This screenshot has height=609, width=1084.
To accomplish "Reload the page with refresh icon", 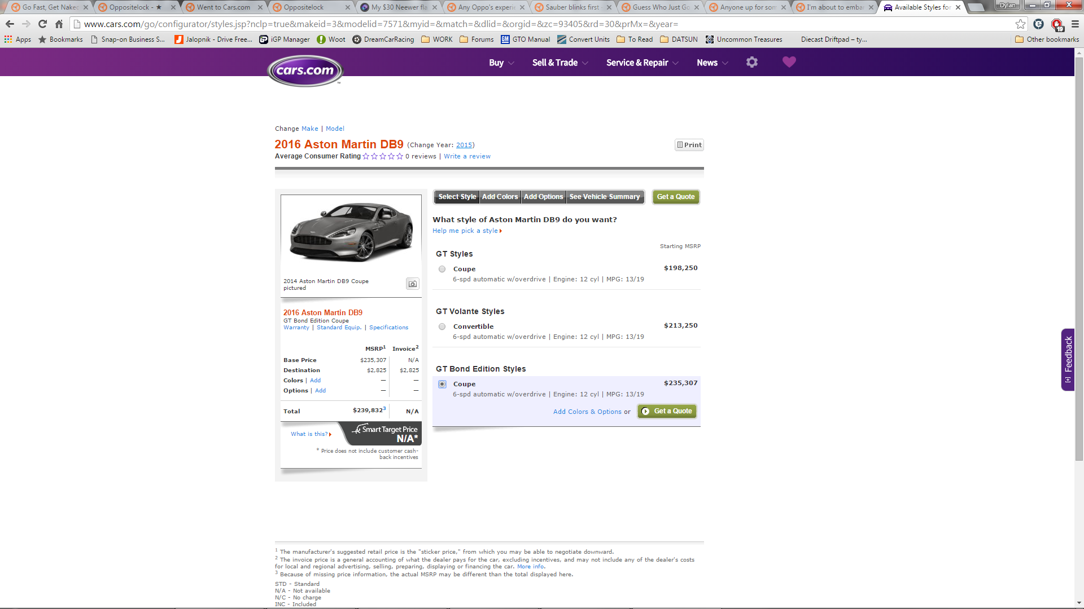I will pos(42,24).
